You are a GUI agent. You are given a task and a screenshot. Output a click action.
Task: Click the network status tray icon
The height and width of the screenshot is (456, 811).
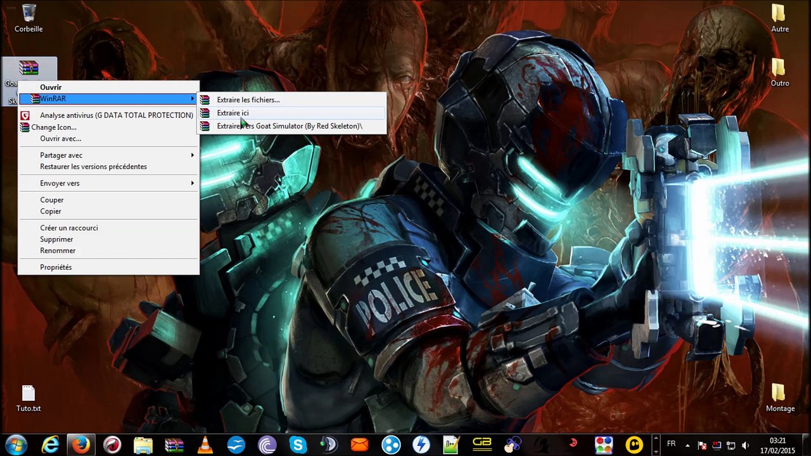731,445
